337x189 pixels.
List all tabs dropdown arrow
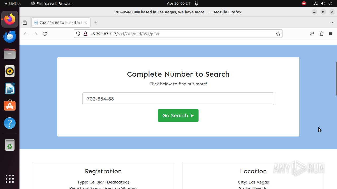tap(332, 23)
